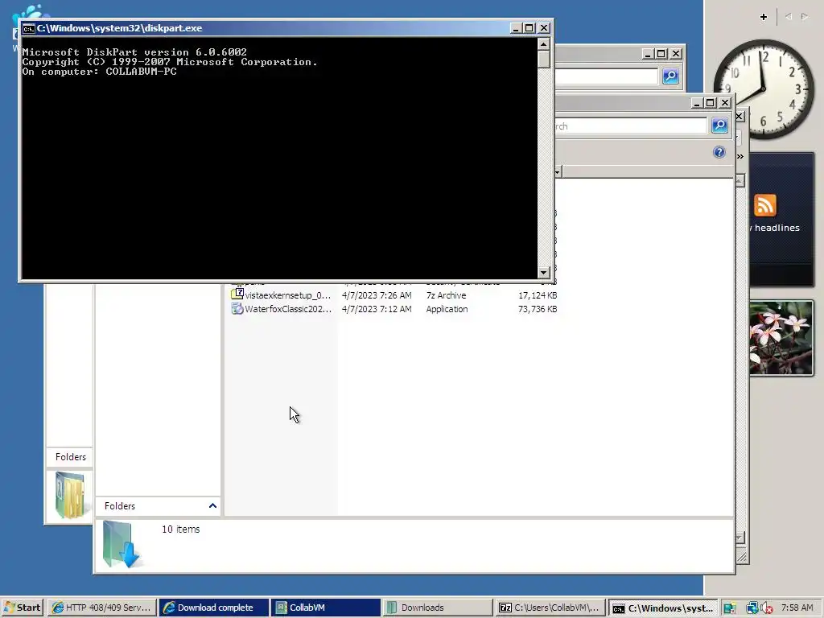The height and width of the screenshot is (618, 824).
Task: Close the Downloads Explorer window
Action: coord(725,103)
